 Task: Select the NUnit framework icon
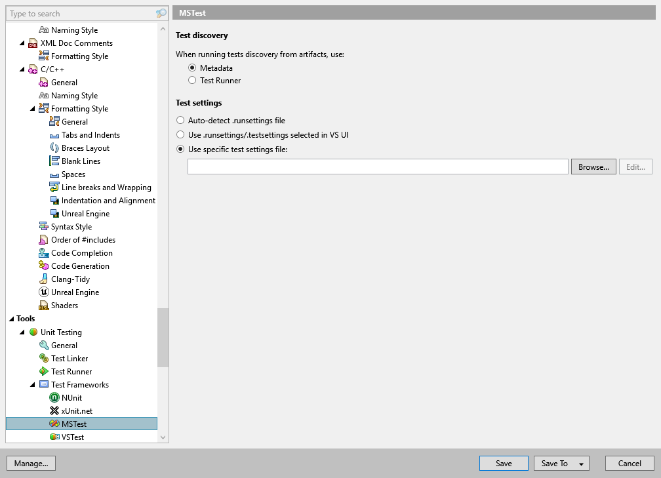tap(55, 397)
